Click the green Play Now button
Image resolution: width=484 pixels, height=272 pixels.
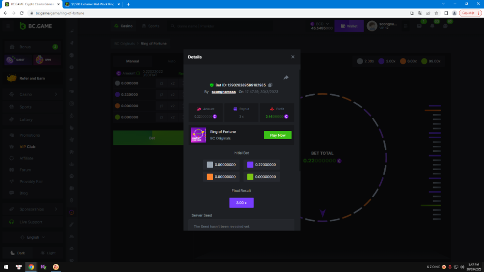(277, 135)
